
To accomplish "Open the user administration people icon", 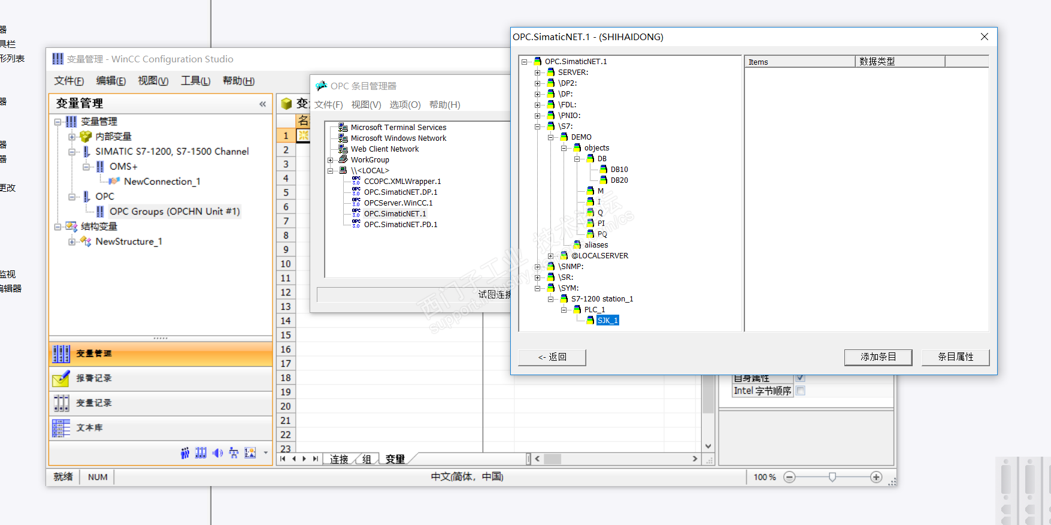I will tap(185, 453).
